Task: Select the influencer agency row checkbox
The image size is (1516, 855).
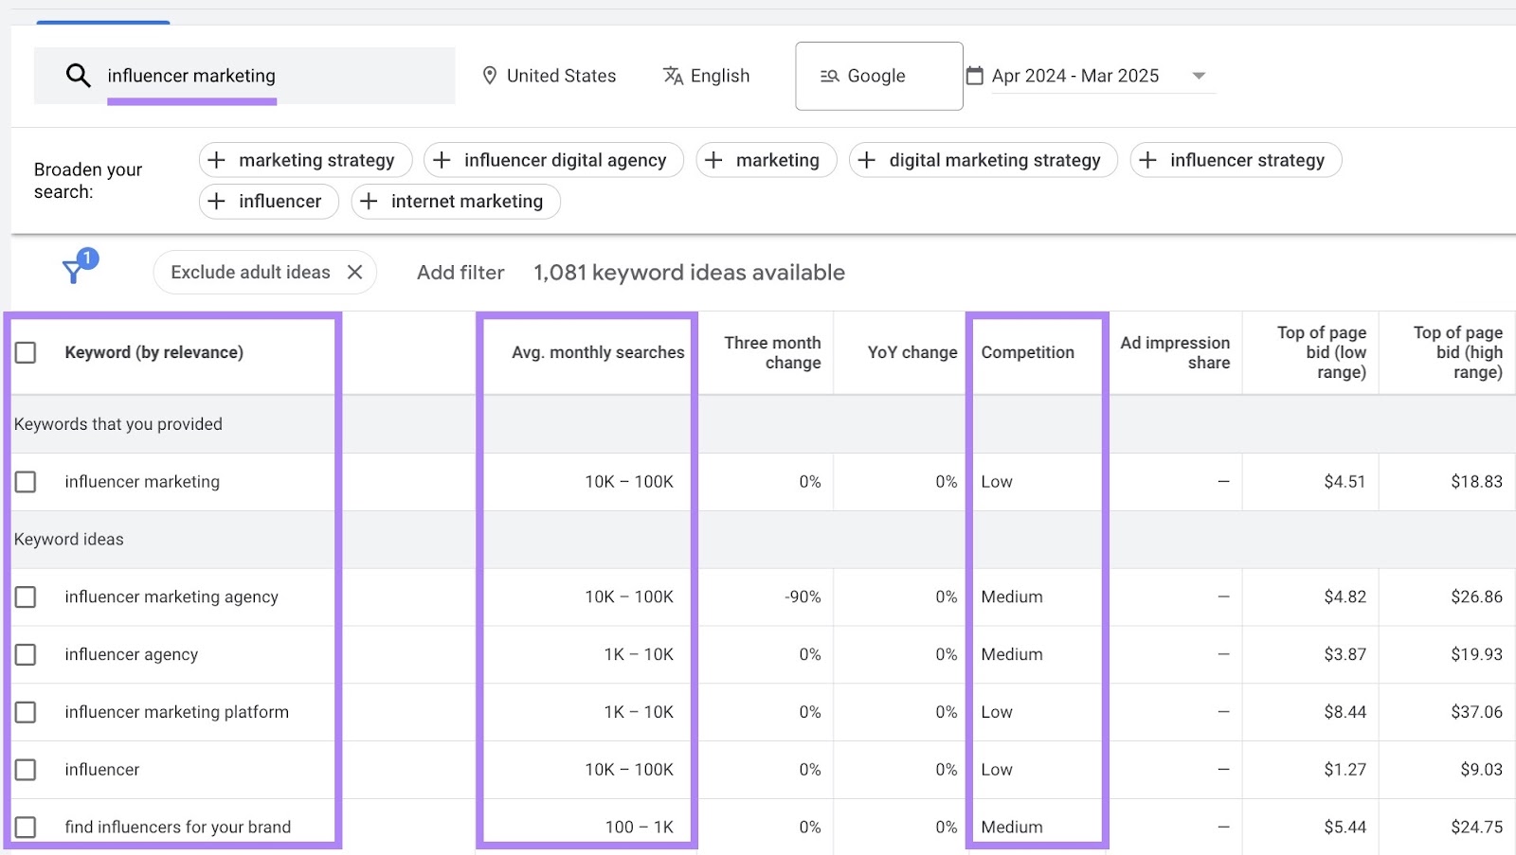Action: (x=26, y=654)
